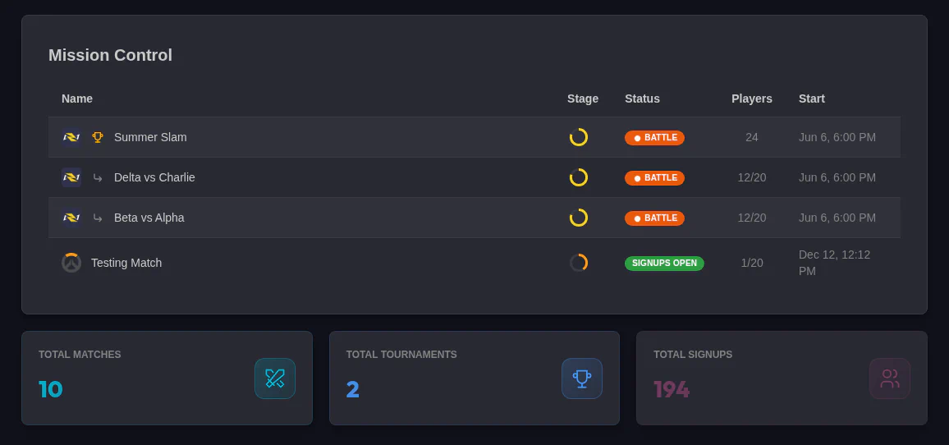Click the stage progress ring for Testing Match
The height and width of the screenshot is (445, 949).
coord(579,263)
